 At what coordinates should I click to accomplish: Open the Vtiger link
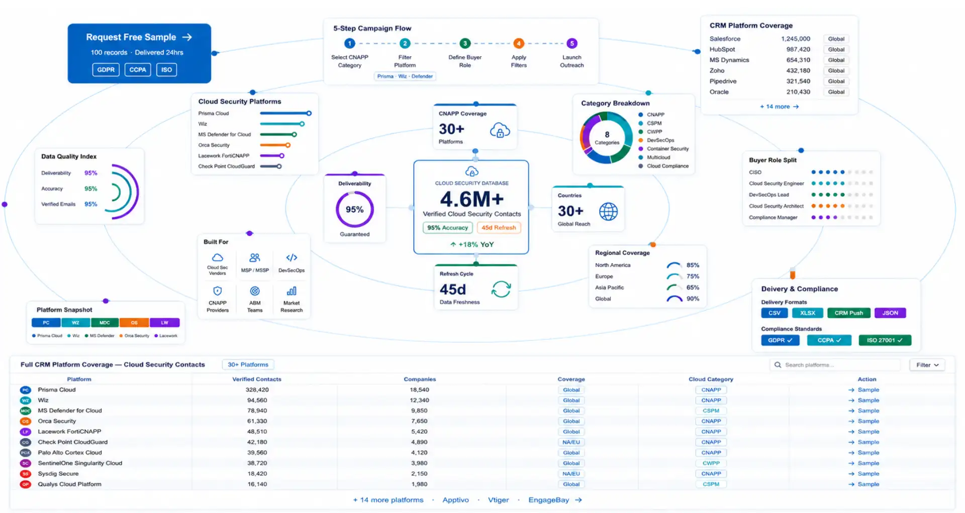(x=498, y=500)
